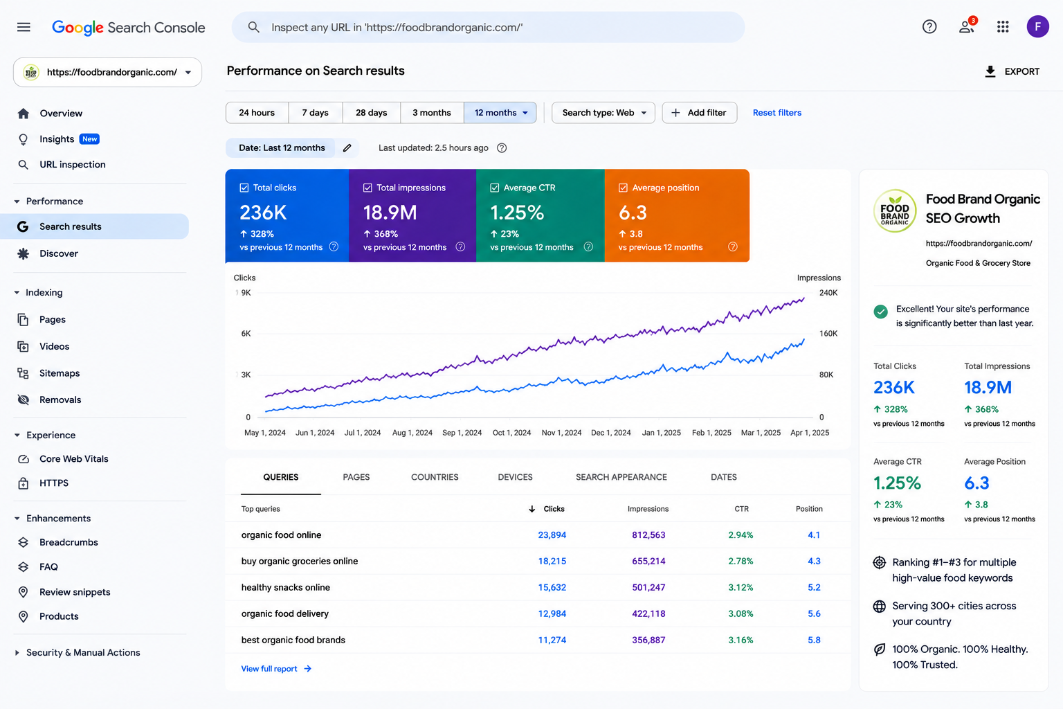The width and height of the screenshot is (1063, 709).
Task: Open the hamburger main menu
Action: tap(24, 27)
